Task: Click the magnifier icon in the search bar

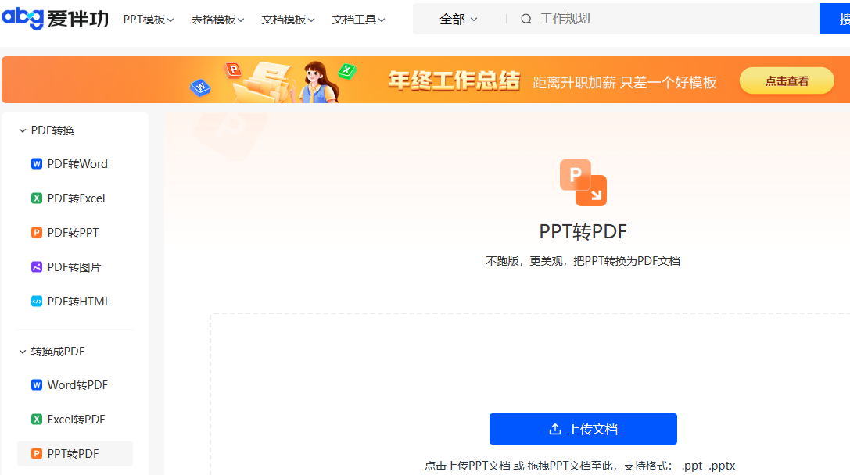Action: [x=525, y=18]
